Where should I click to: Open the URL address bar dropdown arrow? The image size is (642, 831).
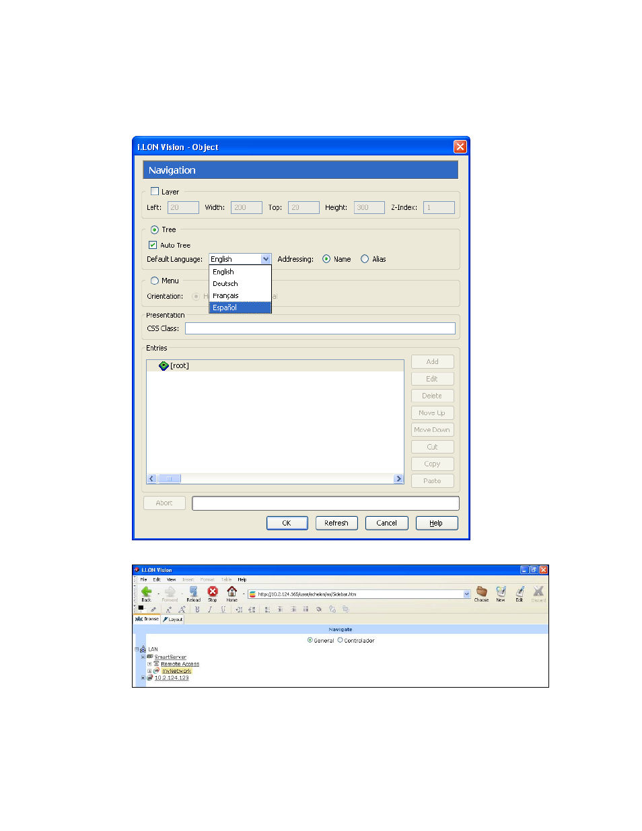click(x=467, y=594)
